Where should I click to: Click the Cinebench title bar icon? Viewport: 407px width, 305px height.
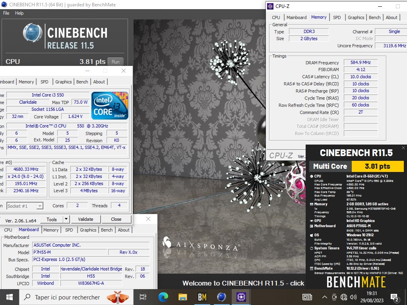[4, 5]
